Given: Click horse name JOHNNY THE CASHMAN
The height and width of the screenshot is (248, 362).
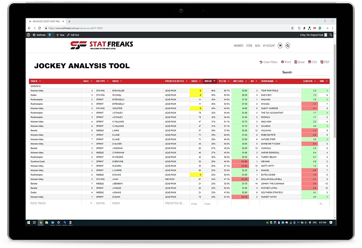Looking at the screenshot, I should (x=273, y=183).
